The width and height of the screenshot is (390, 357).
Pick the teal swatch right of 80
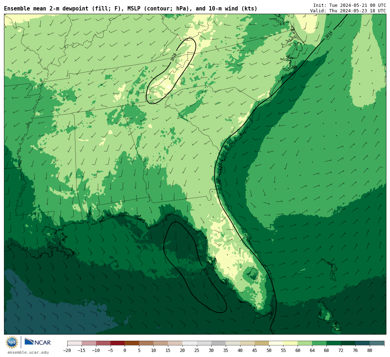pos(377,343)
